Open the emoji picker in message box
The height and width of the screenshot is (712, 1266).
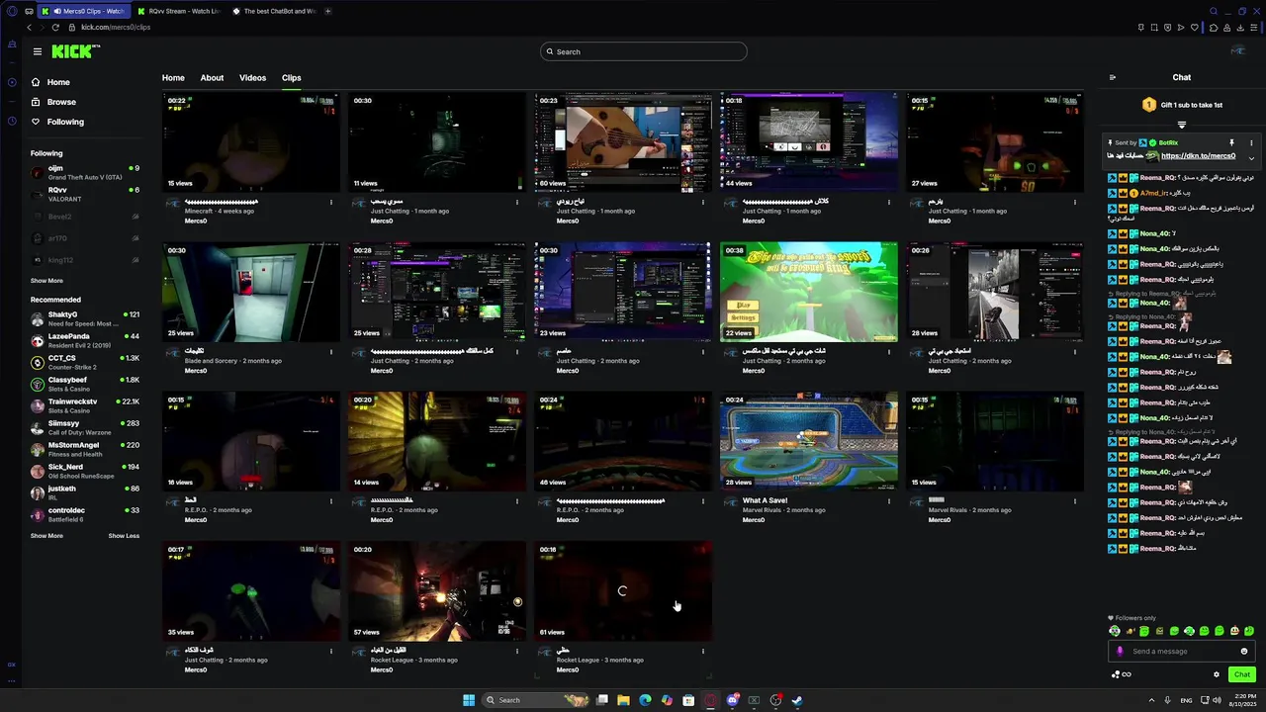click(1244, 651)
